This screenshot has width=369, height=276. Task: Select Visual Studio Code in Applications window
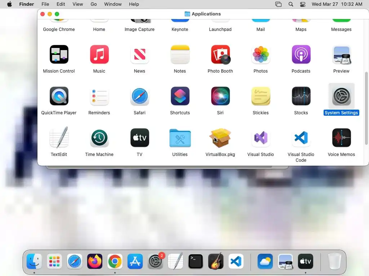301,138
